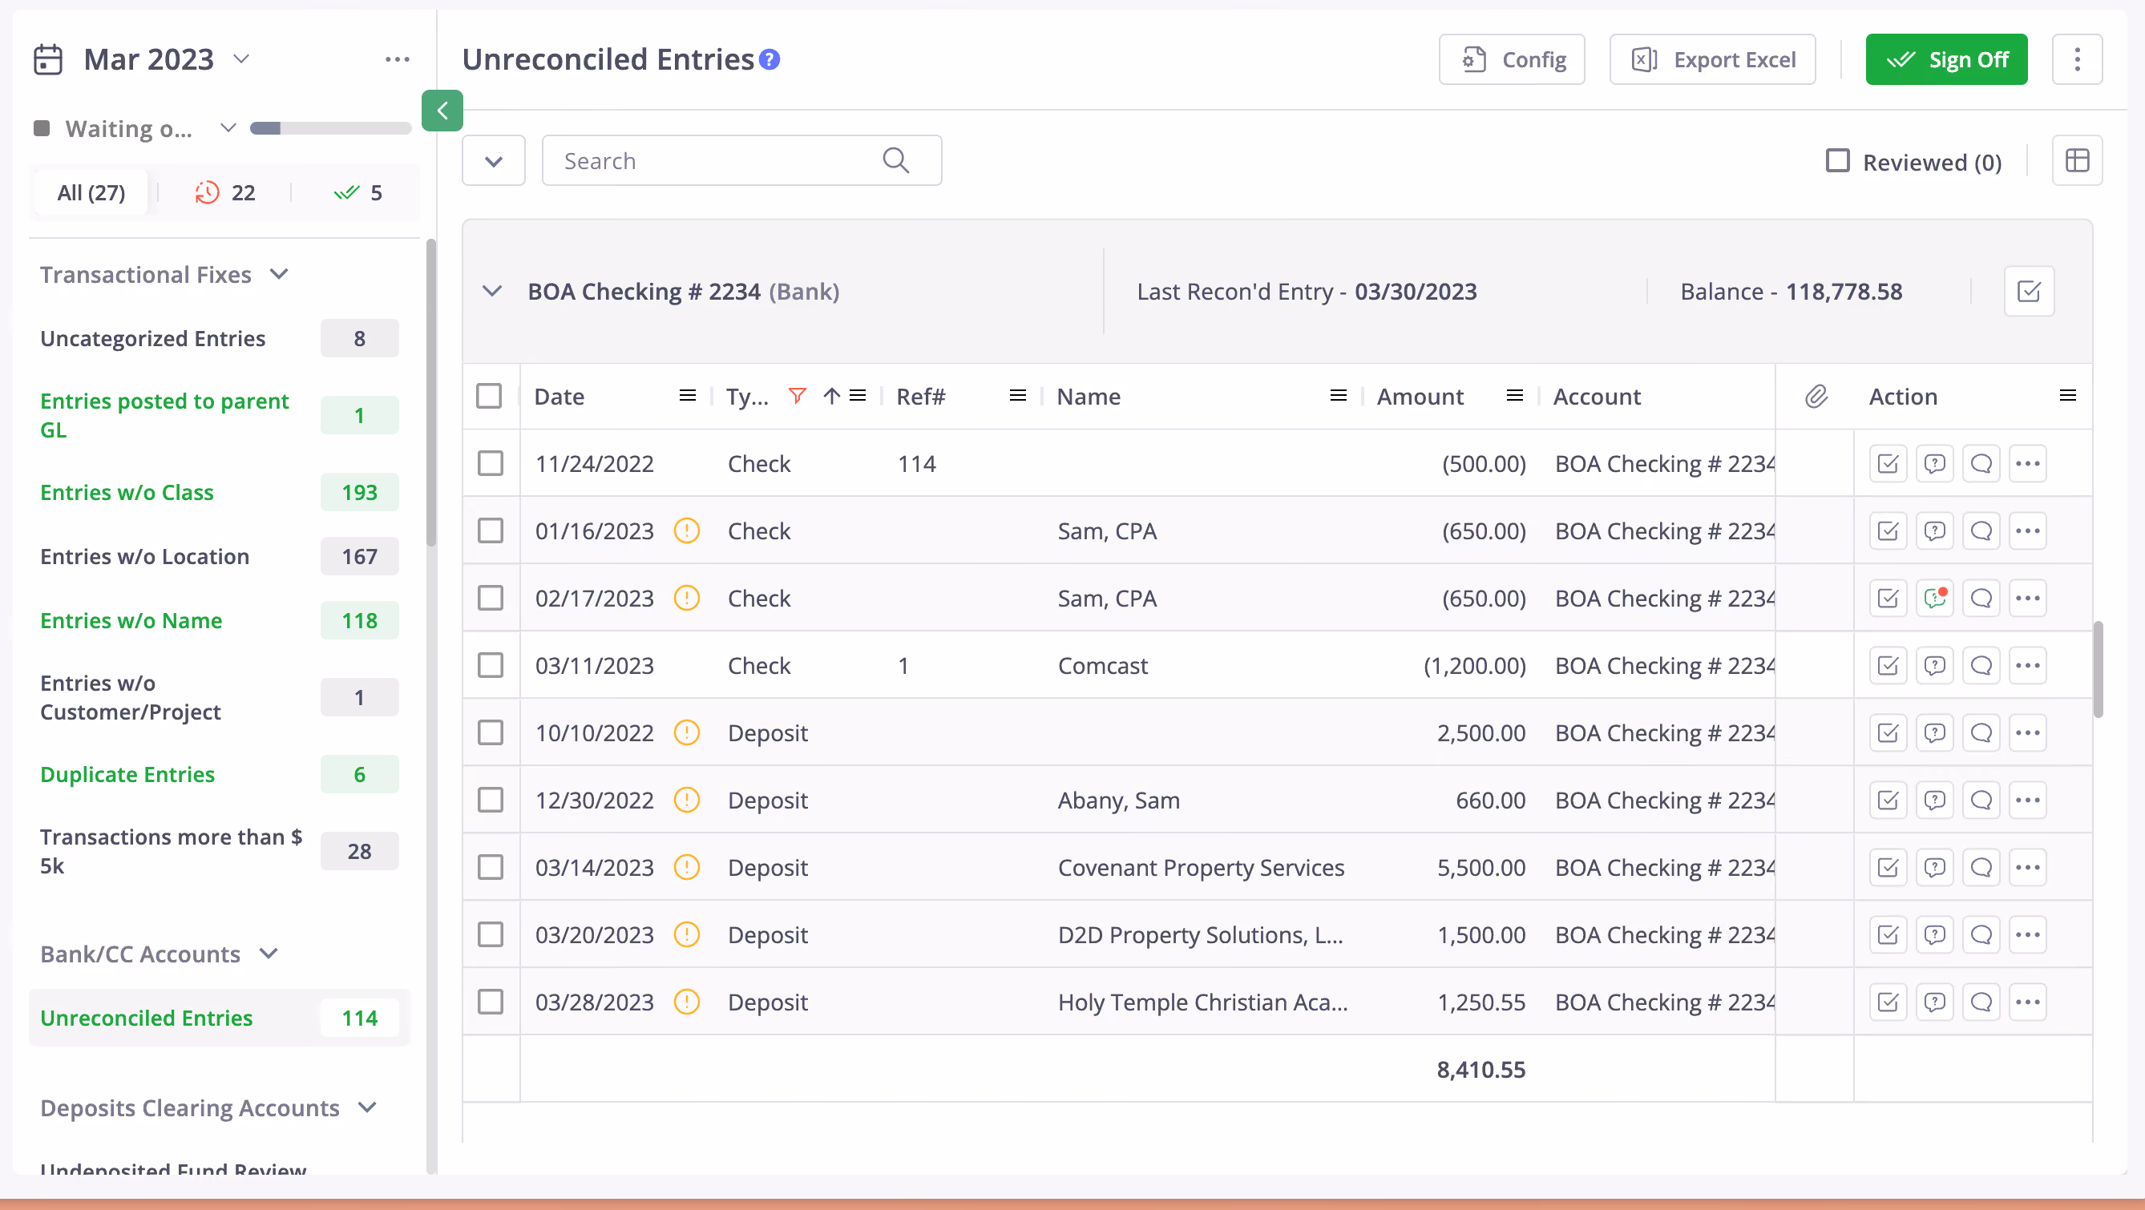Select the All (27) tab
2145x1210 pixels.
(91, 193)
